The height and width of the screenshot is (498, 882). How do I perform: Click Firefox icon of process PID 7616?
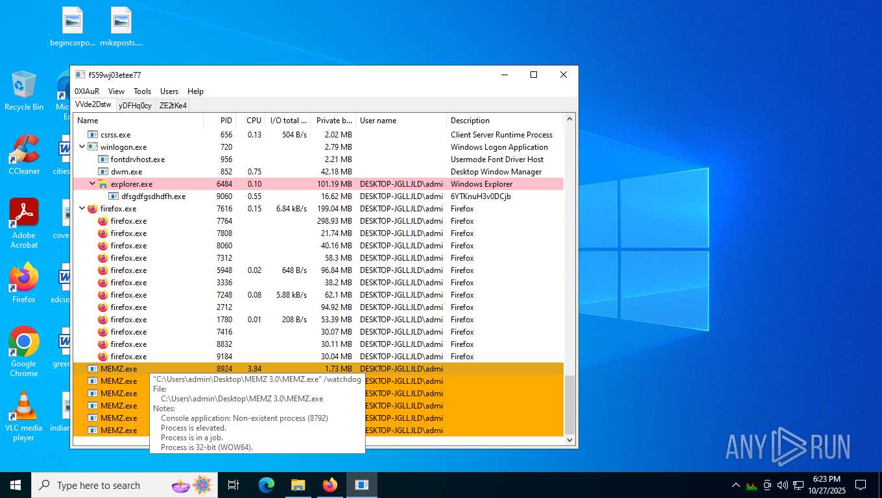pyautogui.click(x=92, y=209)
